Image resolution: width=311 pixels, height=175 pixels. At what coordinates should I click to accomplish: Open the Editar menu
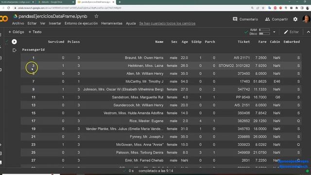coord(32,23)
